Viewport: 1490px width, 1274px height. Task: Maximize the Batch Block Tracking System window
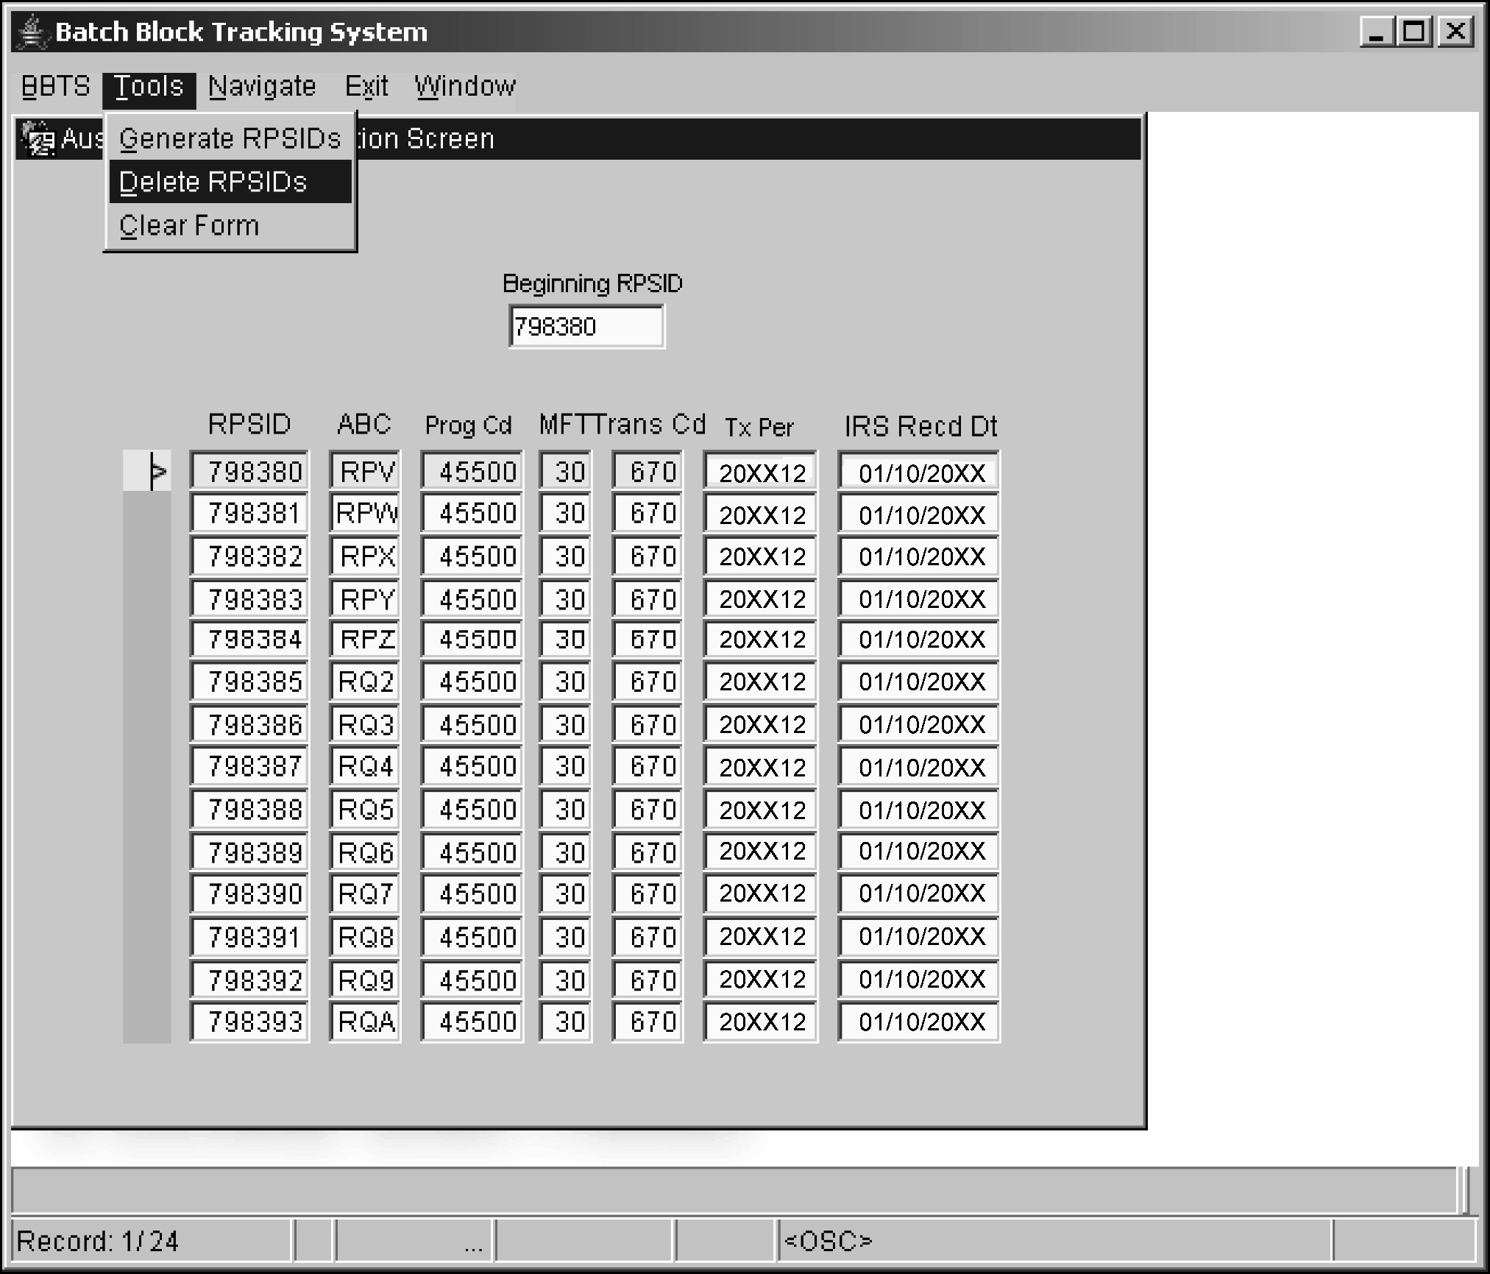tap(1414, 32)
